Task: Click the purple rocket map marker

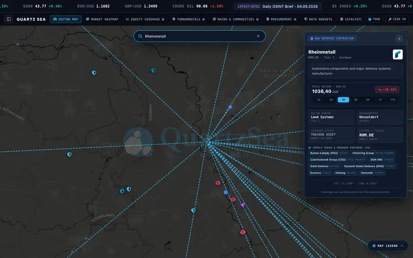Action: [243, 204]
